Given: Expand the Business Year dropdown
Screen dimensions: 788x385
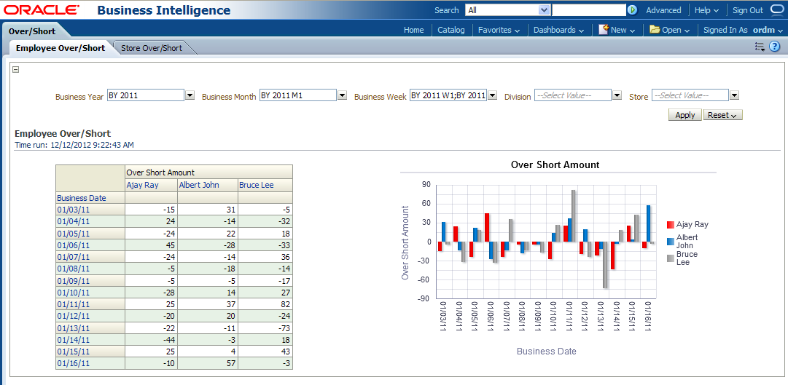Looking at the screenshot, I should pyautogui.click(x=190, y=95).
